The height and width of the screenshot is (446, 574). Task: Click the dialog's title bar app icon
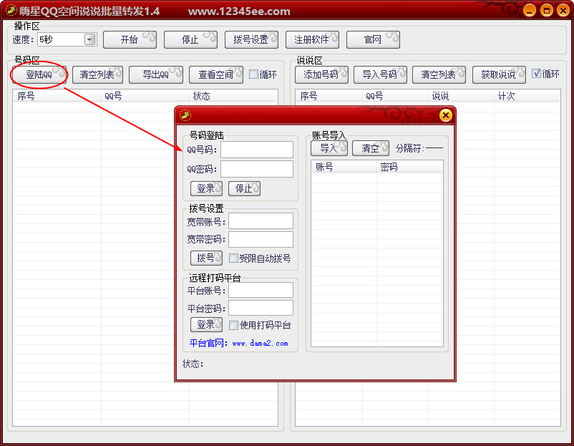[185, 115]
